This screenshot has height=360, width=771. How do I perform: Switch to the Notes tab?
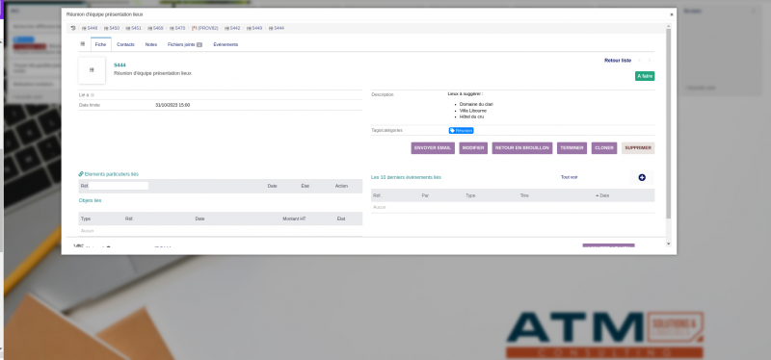tap(151, 44)
